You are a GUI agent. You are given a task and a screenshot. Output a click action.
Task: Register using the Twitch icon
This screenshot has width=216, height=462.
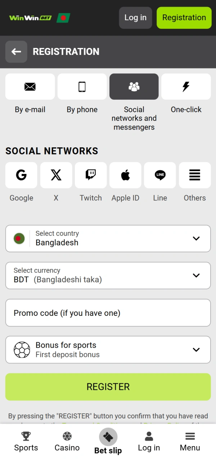(x=90, y=175)
